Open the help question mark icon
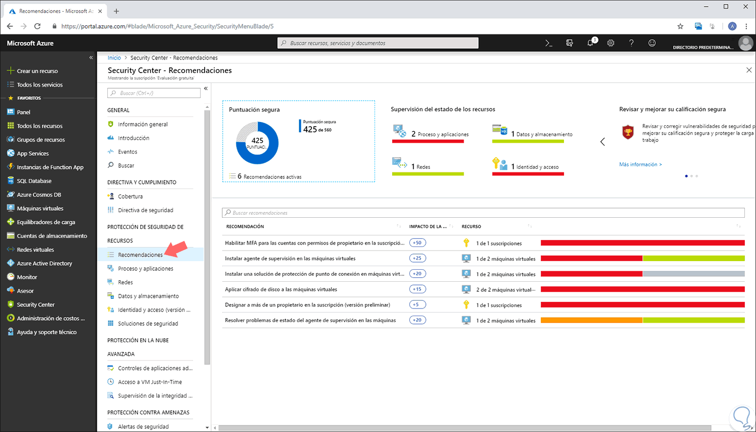756x432 pixels. 632,43
